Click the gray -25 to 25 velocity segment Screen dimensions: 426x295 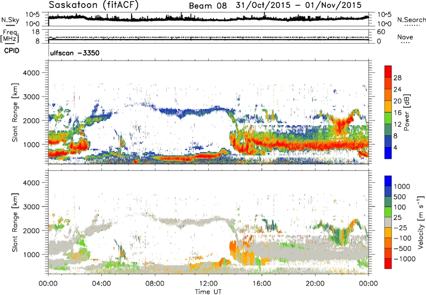(388, 222)
